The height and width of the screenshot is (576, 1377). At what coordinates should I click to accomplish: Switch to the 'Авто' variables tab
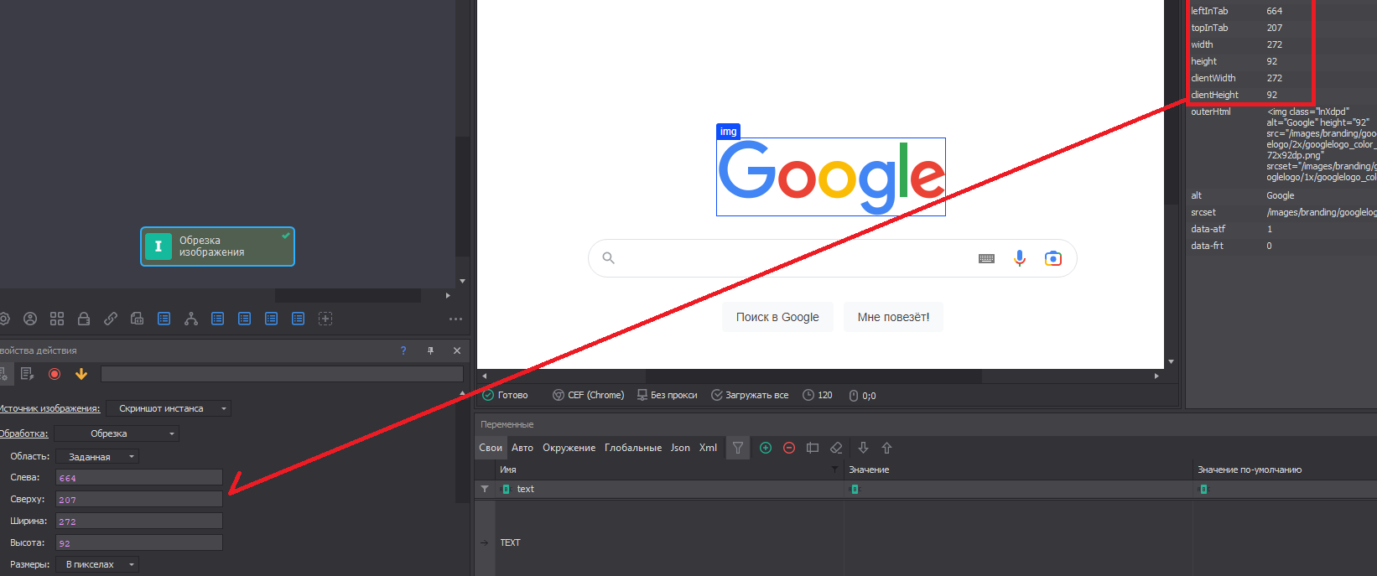[x=522, y=448]
